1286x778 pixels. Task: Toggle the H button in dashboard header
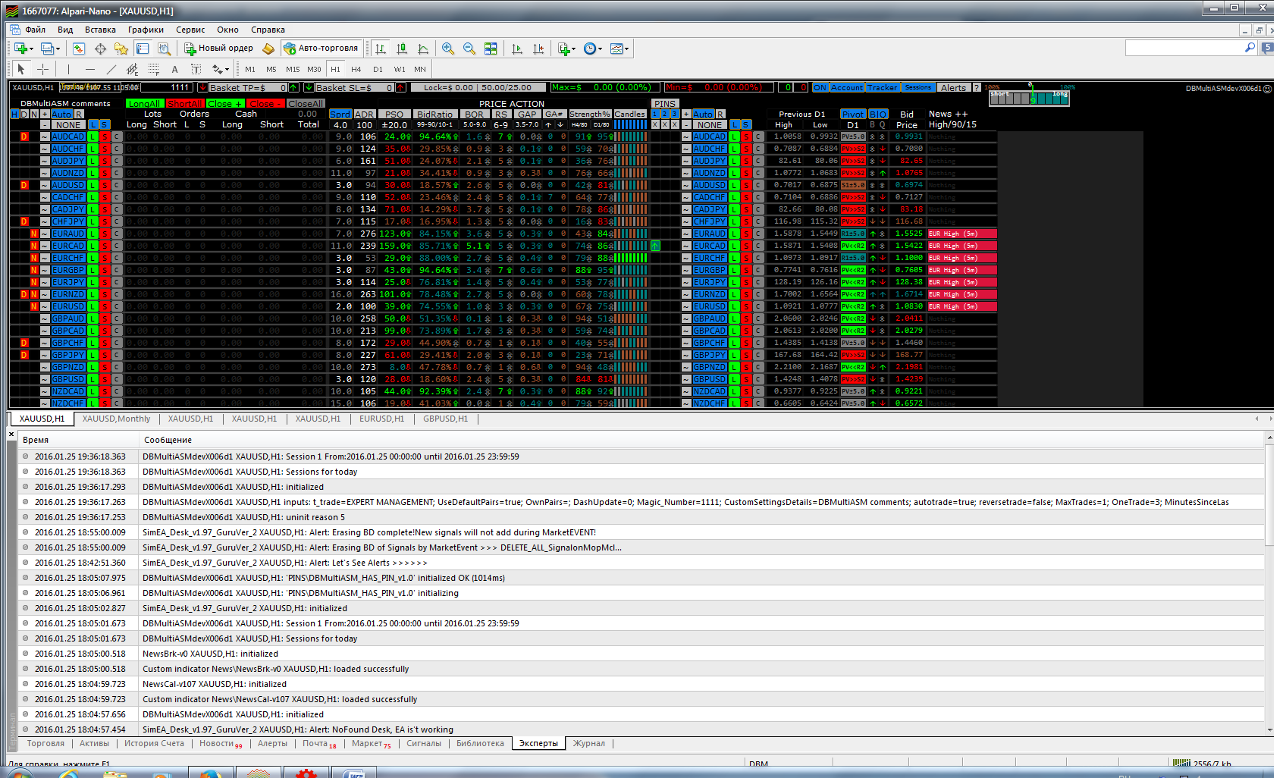(x=14, y=114)
